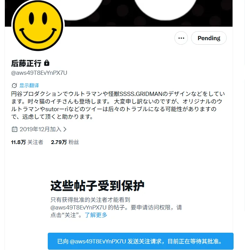Click the black banner header image

148,13
